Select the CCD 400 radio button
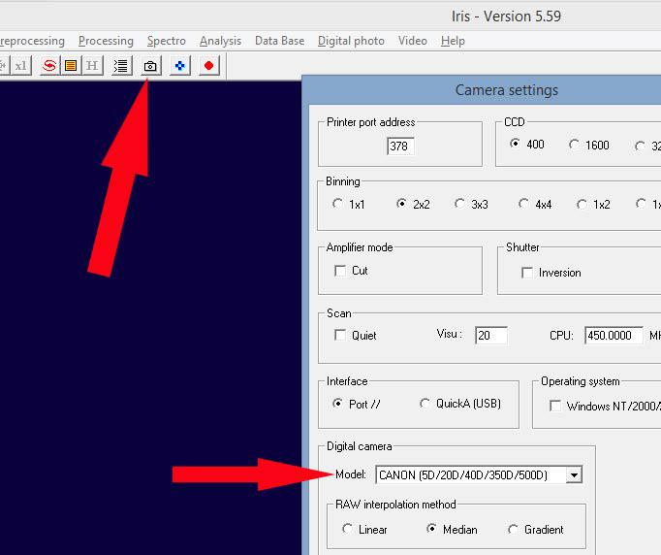661x555 pixels. [x=515, y=144]
